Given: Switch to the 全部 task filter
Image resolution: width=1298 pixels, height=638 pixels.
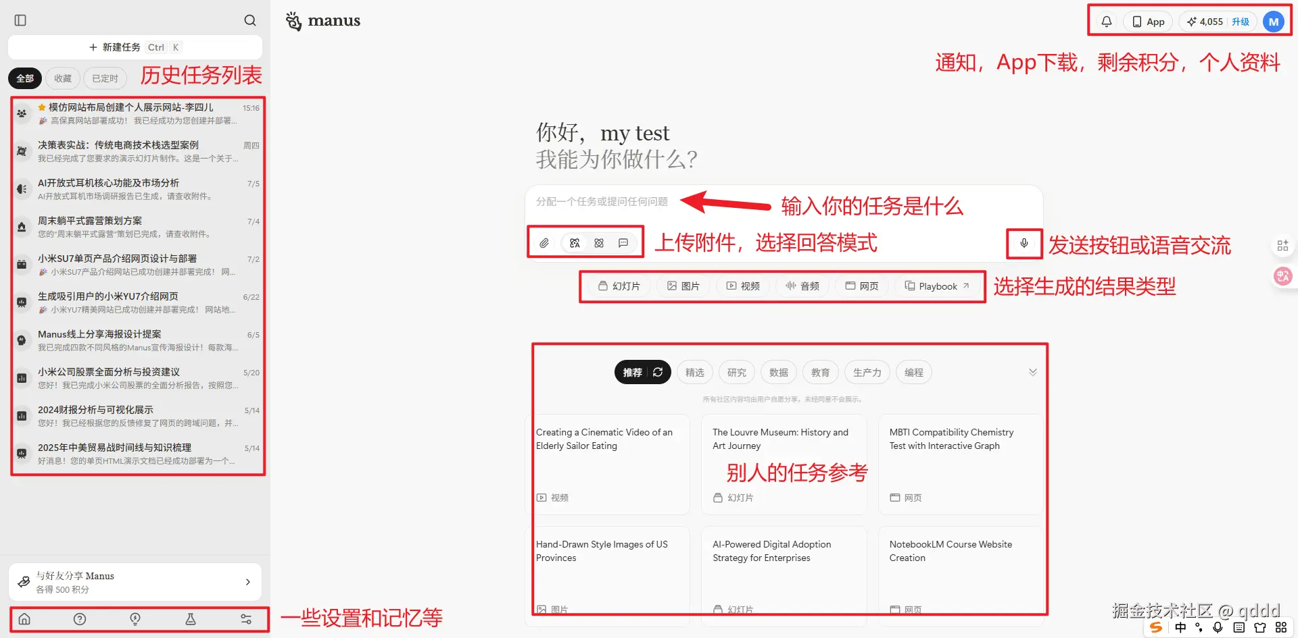Looking at the screenshot, I should coord(25,78).
